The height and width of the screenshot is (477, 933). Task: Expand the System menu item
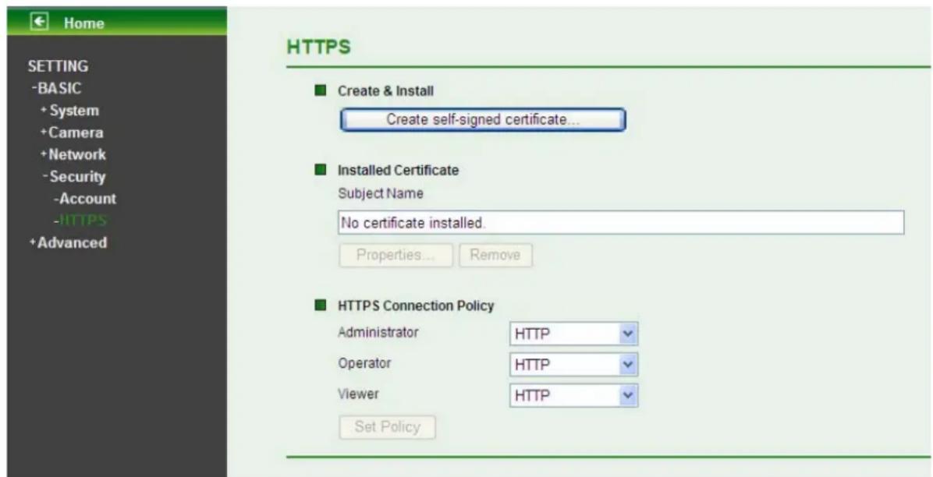point(69,111)
